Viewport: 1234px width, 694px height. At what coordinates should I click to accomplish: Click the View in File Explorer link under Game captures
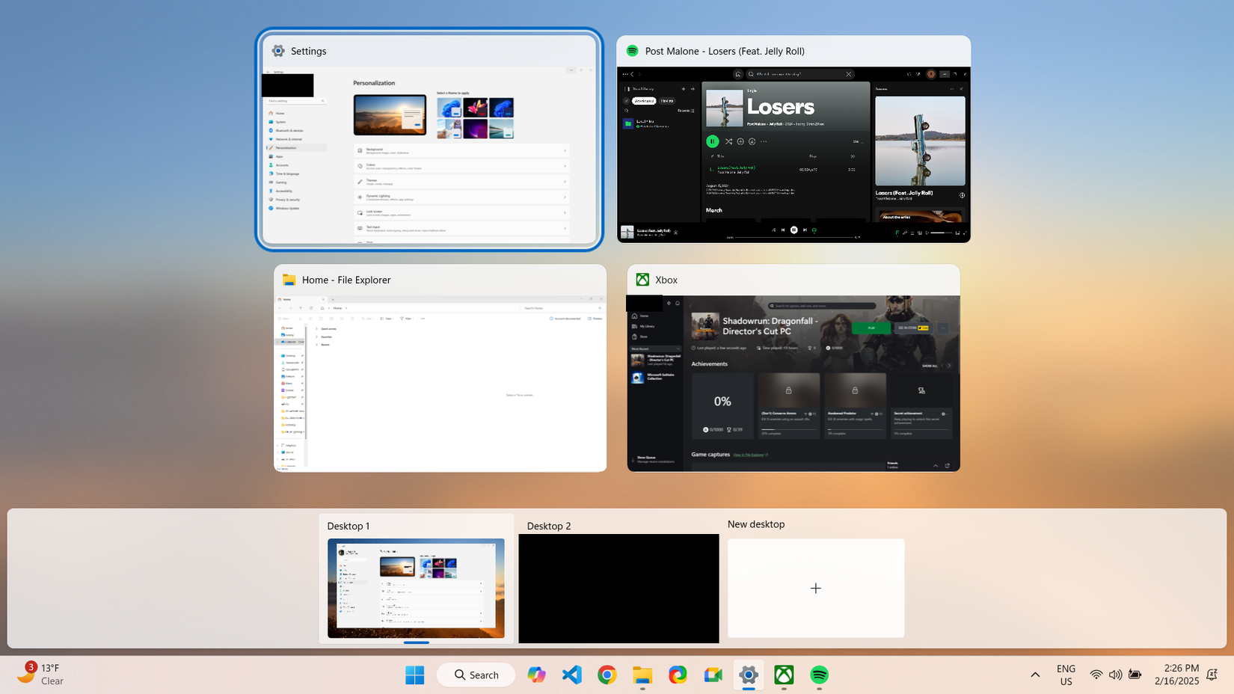point(748,455)
